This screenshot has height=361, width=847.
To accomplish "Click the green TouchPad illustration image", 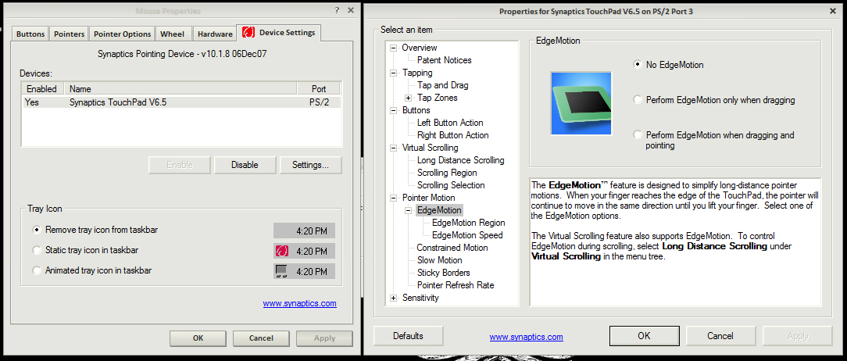I will 581,103.
